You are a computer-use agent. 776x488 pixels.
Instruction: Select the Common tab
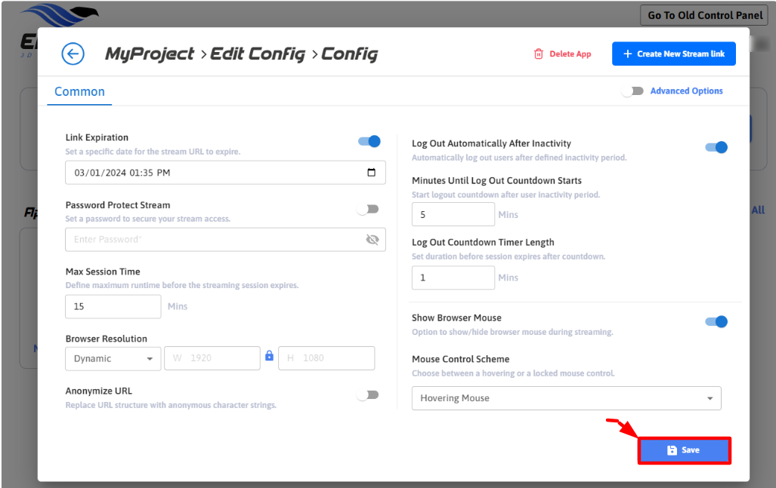pos(79,91)
